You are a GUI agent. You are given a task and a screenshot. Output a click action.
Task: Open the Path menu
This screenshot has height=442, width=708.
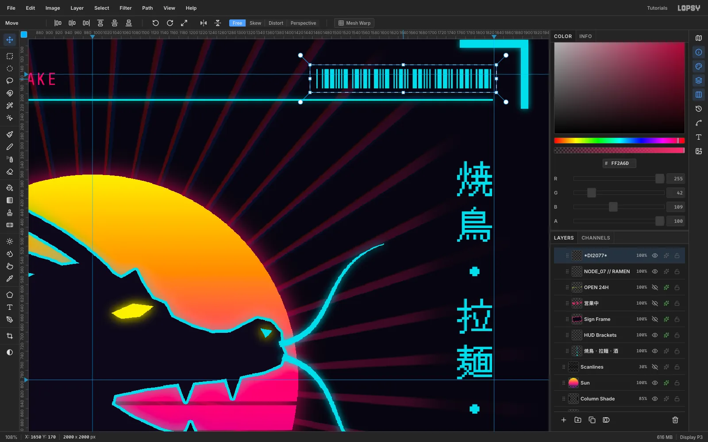click(x=147, y=8)
